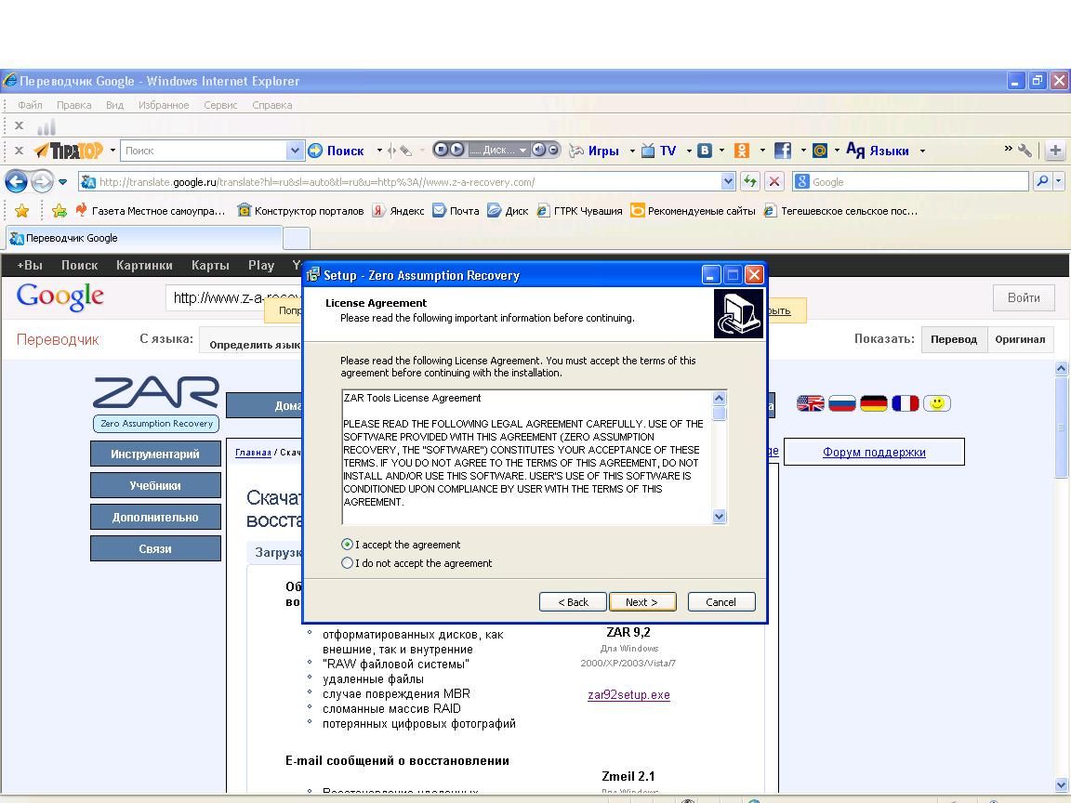
Task: Click Next in the Setup dialog
Action: tap(642, 601)
